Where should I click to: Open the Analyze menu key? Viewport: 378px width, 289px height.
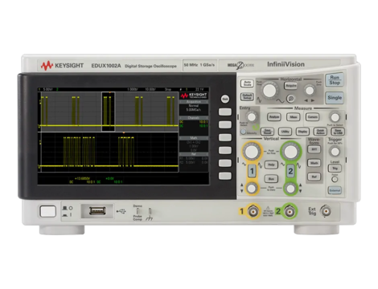click(274, 117)
